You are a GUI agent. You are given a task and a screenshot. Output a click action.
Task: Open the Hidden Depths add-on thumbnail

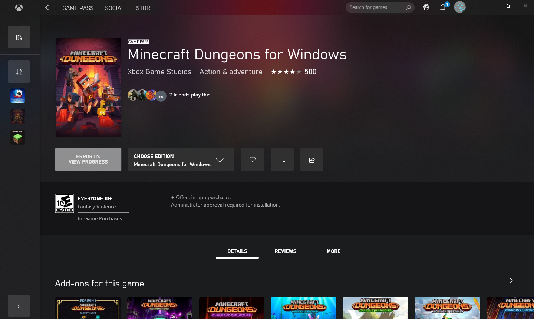pyautogui.click(x=304, y=308)
